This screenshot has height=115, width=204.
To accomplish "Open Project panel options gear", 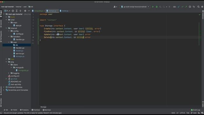I will coord(25,11).
